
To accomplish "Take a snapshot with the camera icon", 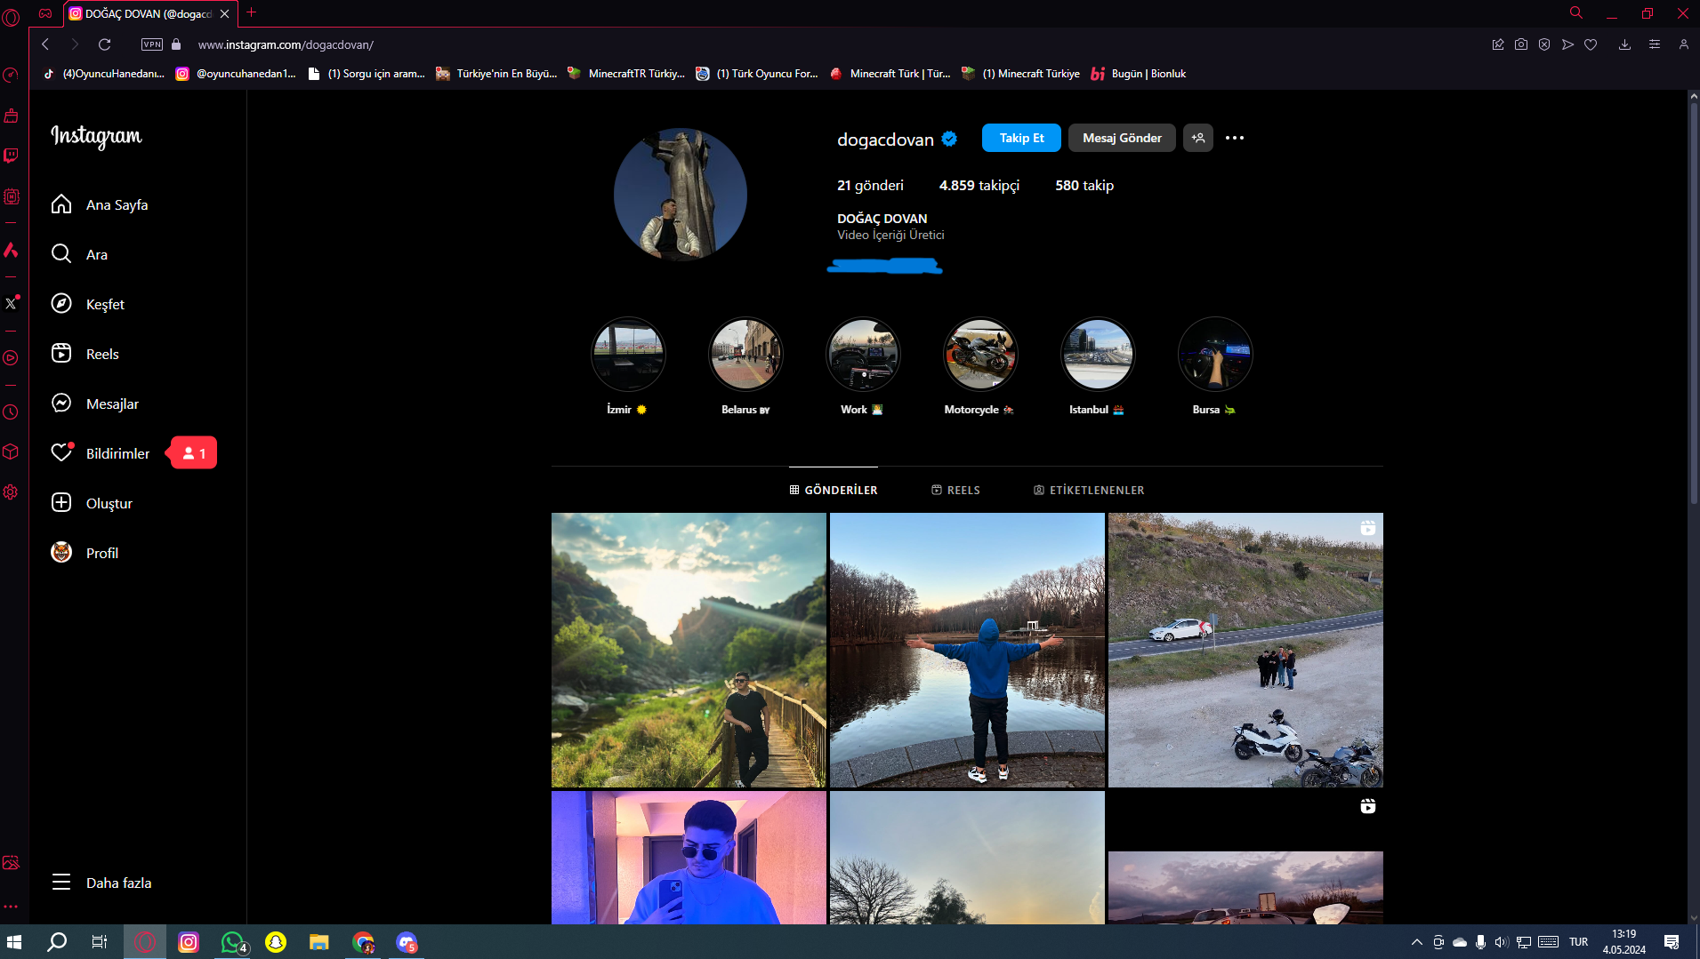I will point(1521,44).
